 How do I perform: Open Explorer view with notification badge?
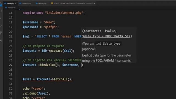pos(1,4)
